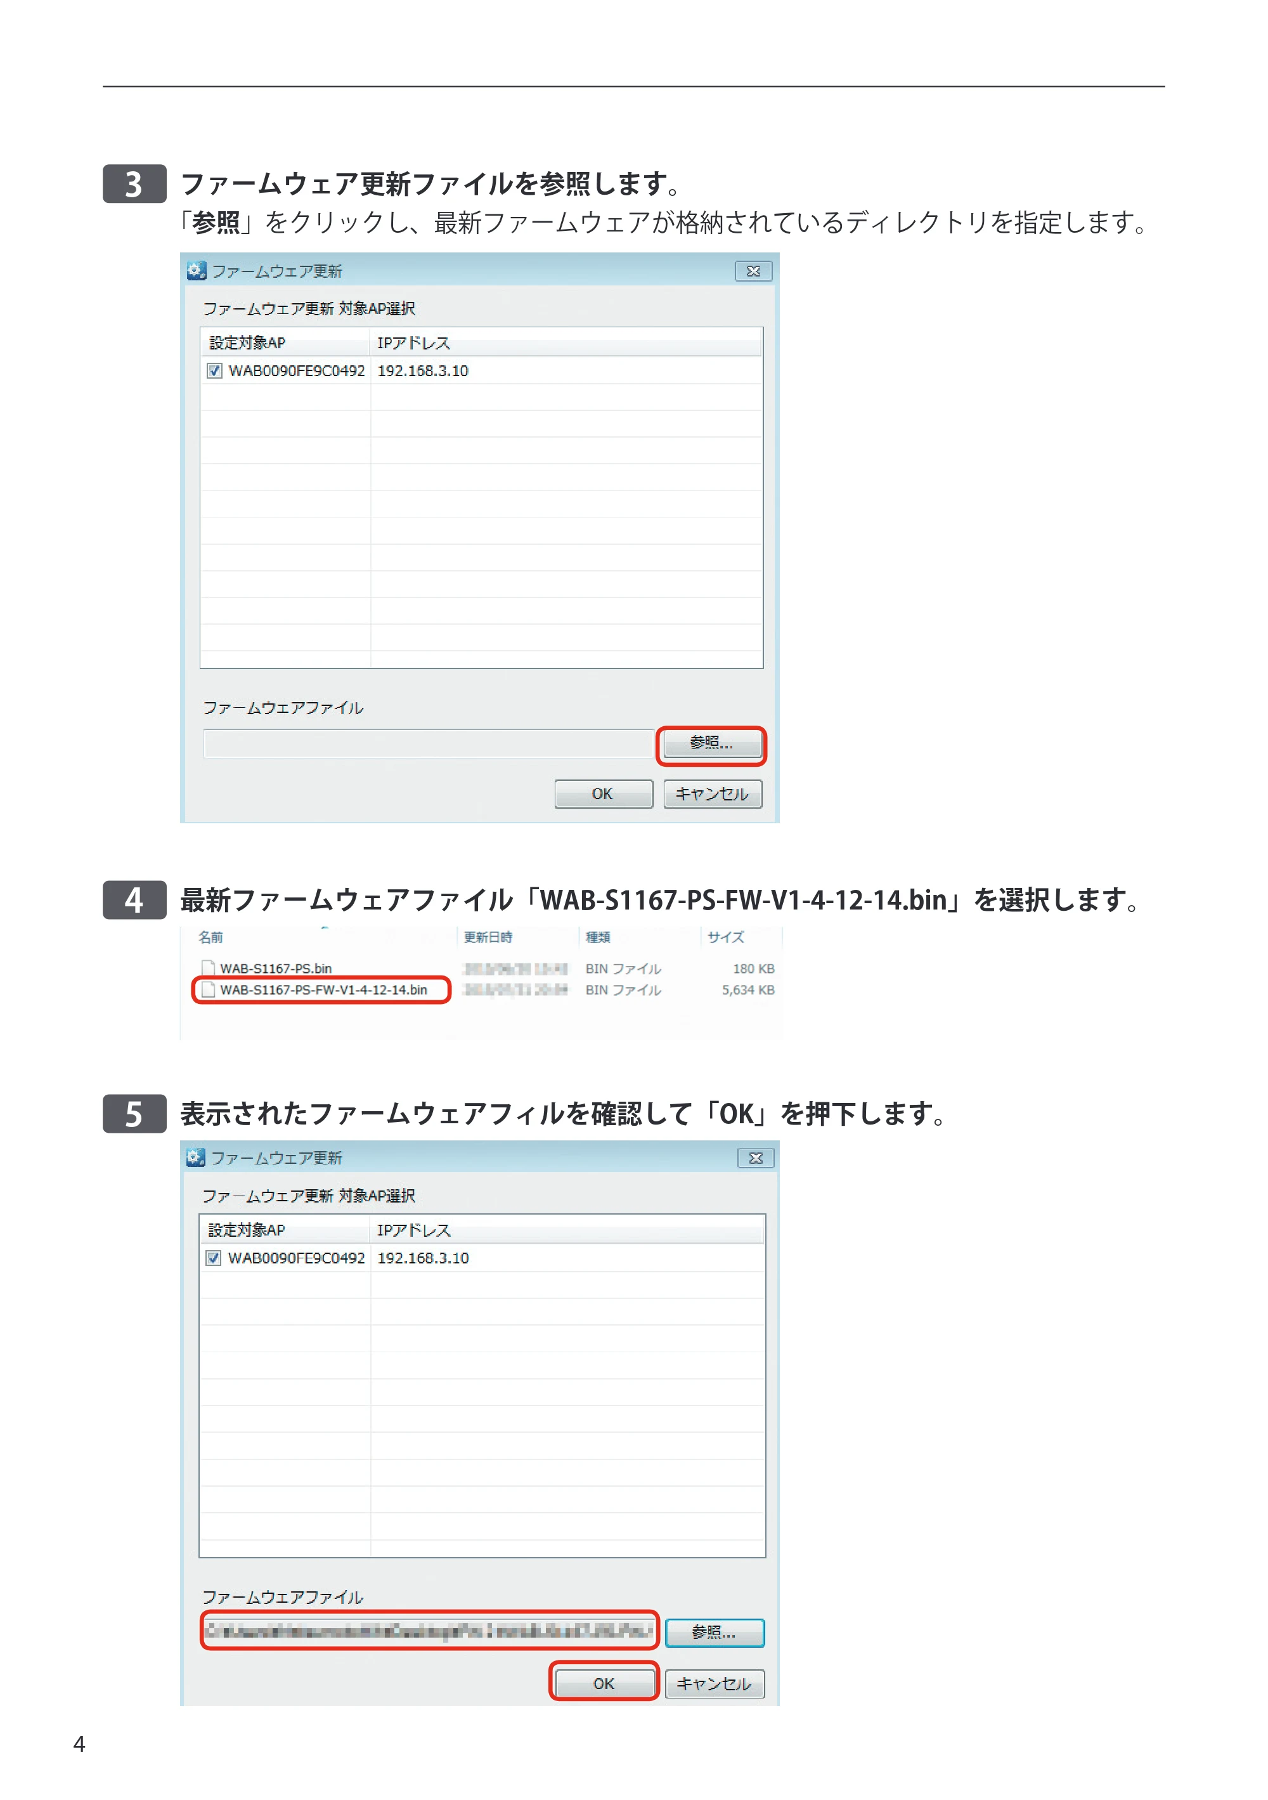
Task: Toggle WAB0090FE9C0492 checkbox in the step 5 dialog
Action: click(213, 1258)
